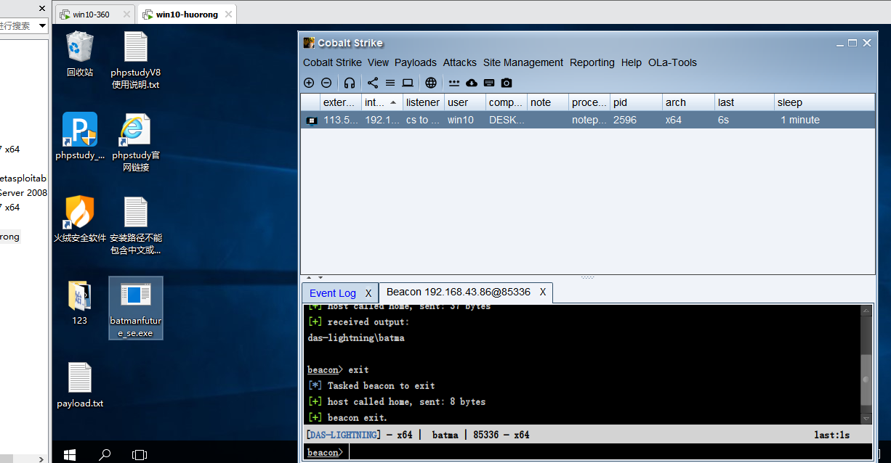This screenshot has height=463, width=891.
Task: Open the Help menu
Action: [632, 62]
